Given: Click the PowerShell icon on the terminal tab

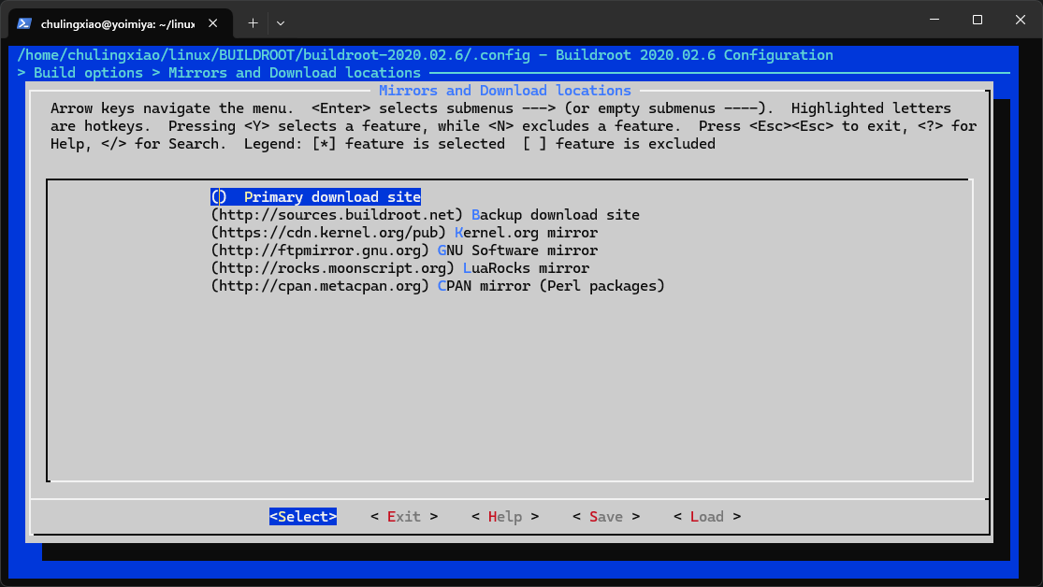Looking at the screenshot, I should (24, 23).
